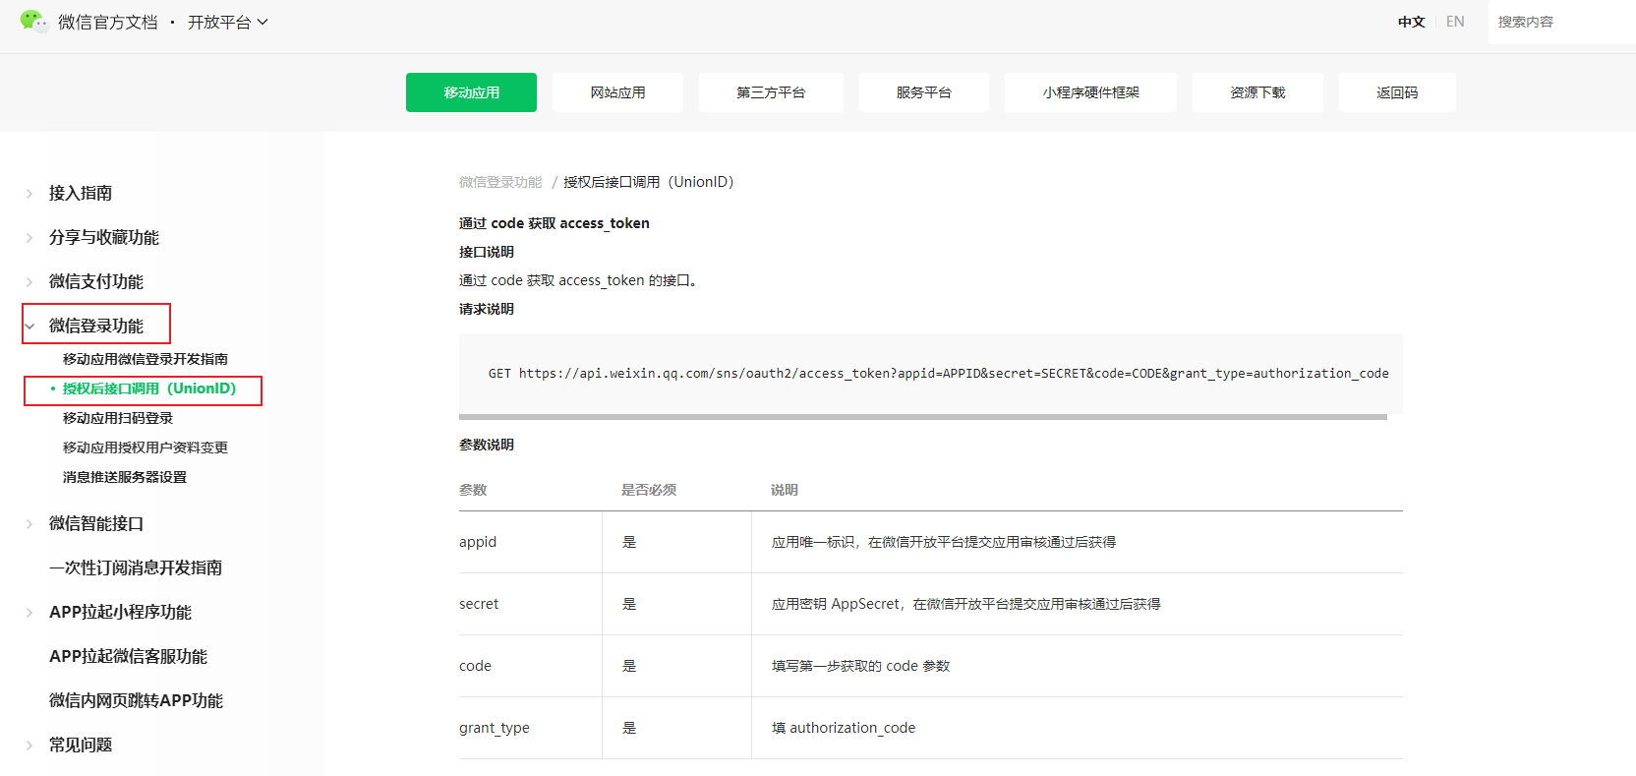Open 分享与收藏功能 in sidebar
This screenshot has height=776, width=1636.
(104, 237)
